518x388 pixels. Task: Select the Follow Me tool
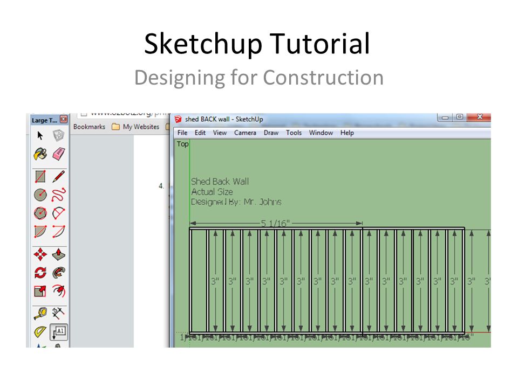58,273
